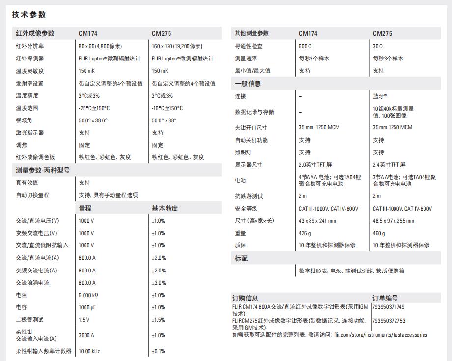Click the 自动关机功能 row label

click(x=252, y=140)
